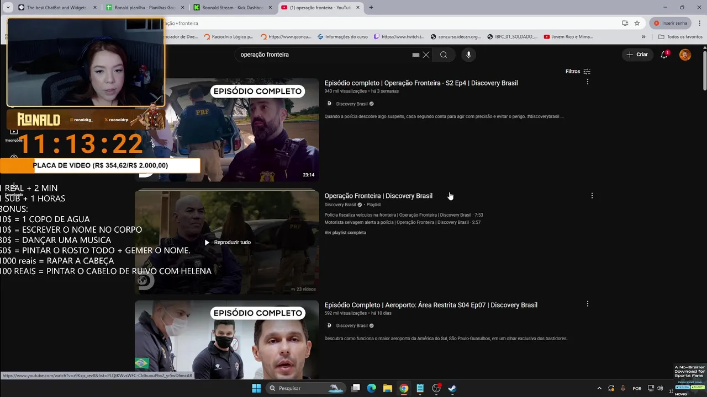Open Motorista selvagem alerta a polícia video
Image resolution: width=707 pixels, height=397 pixels.
tap(403, 222)
